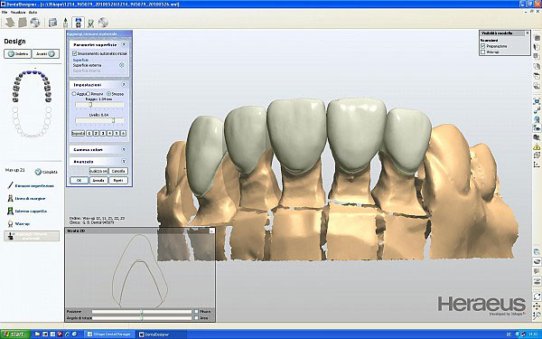Advance with the Avanti button
542x339 pixels.
(x=46, y=54)
